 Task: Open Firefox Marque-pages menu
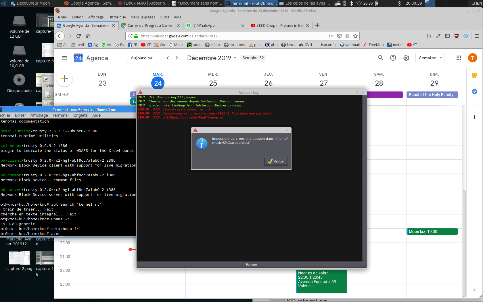(143, 17)
